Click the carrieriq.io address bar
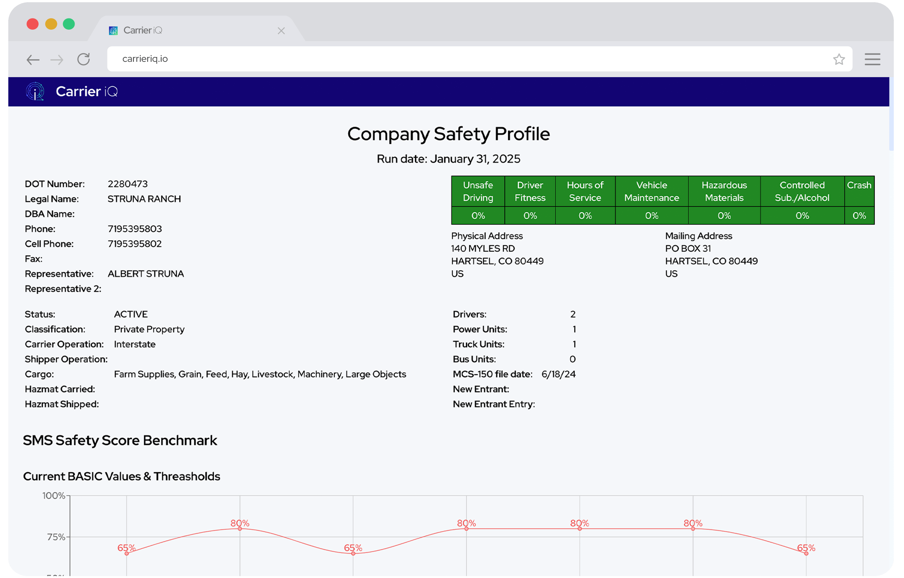 click(450, 59)
